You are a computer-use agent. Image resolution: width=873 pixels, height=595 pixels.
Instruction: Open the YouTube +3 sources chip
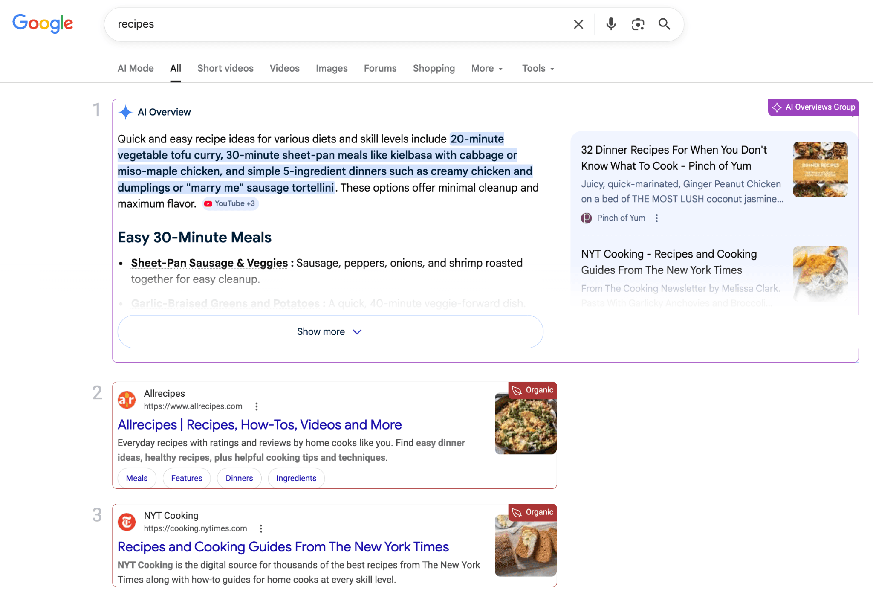(x=230, y=203)
